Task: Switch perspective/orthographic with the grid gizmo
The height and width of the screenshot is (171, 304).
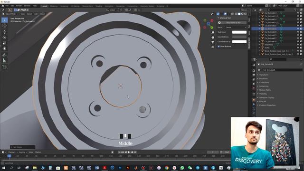Action: [x=213, y=47]
